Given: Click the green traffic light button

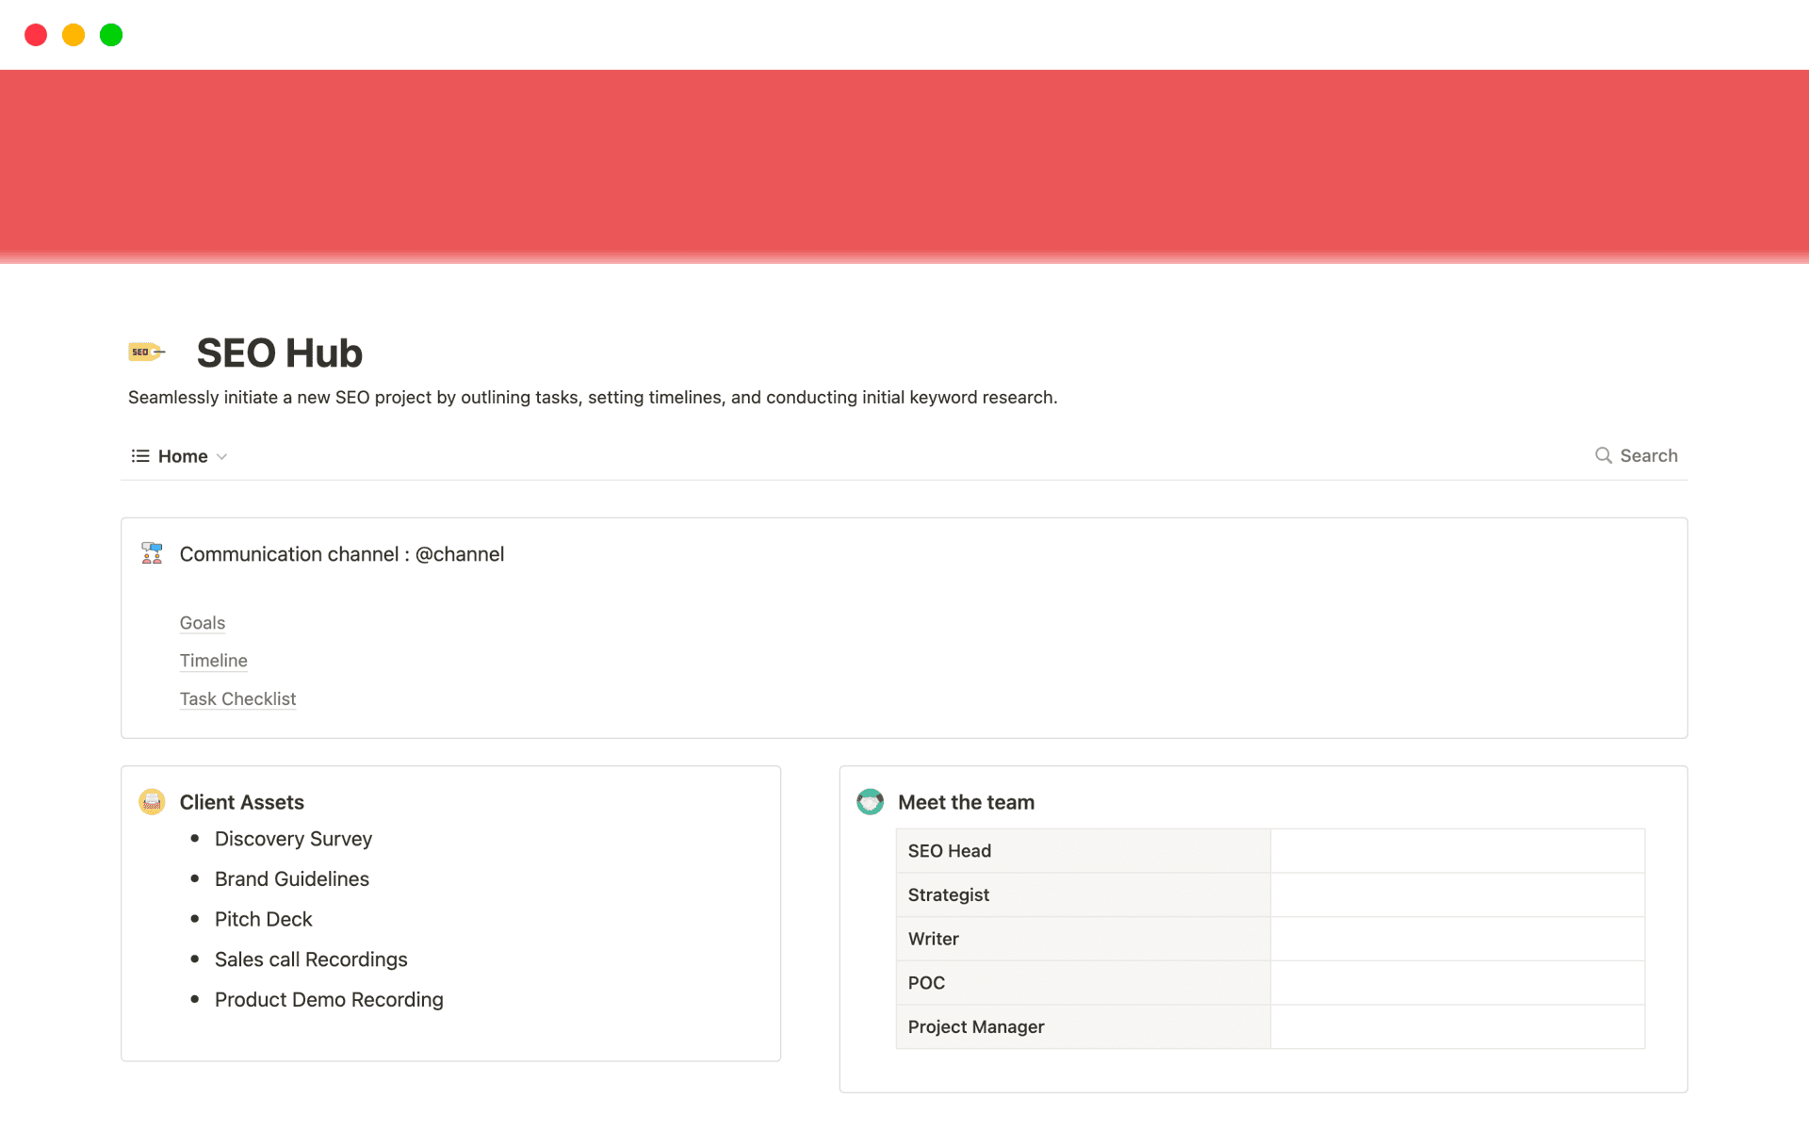Looking at the screenshot, I should click(110, 35).
